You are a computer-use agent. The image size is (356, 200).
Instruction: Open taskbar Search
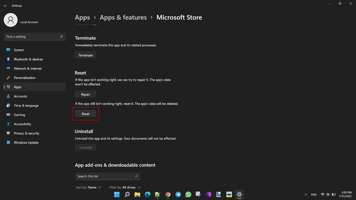[127, 194]
